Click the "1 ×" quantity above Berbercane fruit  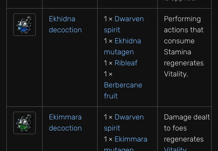coord(108,74)
